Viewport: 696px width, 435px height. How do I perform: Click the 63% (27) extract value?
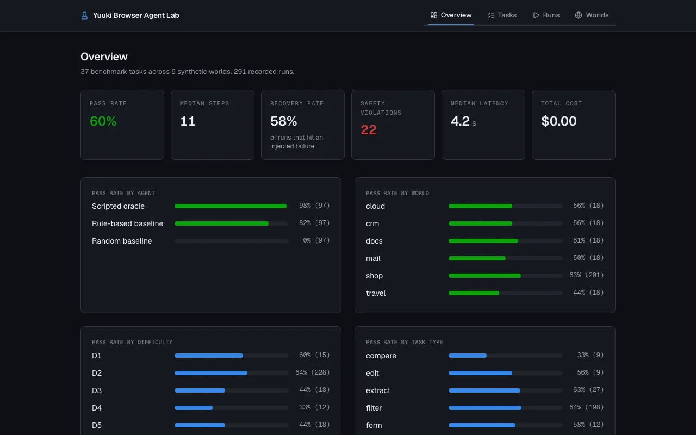click(588, 390)
